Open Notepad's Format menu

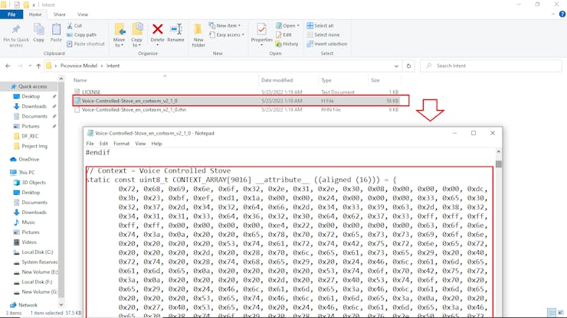pyautogui.click(x=121, y=144)
